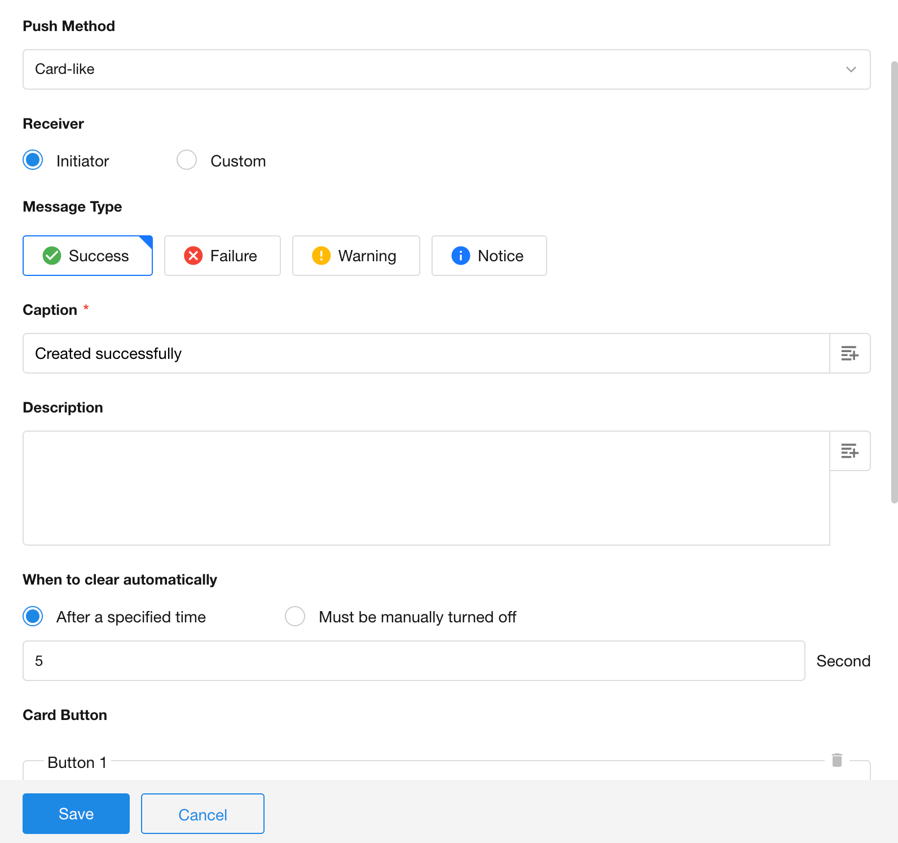The image size is (898, 843).
Task: Select the yellow Warning exclamation icon
Action: 322,256
